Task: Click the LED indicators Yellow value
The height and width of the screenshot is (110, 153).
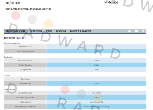Action: pyautogui.click(x=97, y=102)
